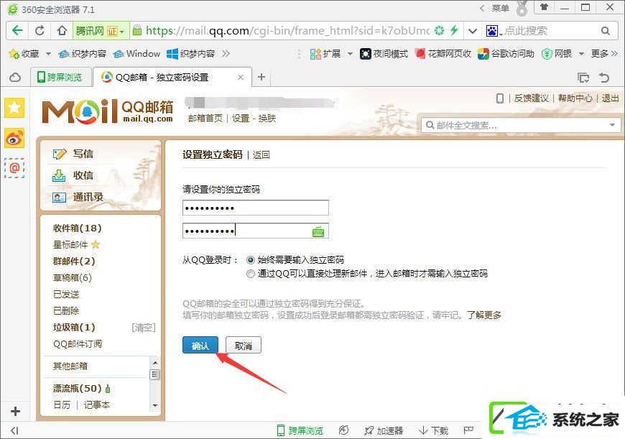Expand the 收藏 dropdown arrow
The image size is (625, 439).
pos(48,53)
